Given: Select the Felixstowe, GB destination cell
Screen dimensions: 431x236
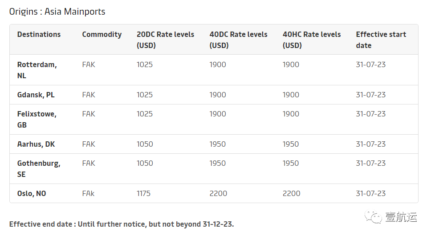Looking at the screenshot, I should pyautogui.click(x=37, y=120).
